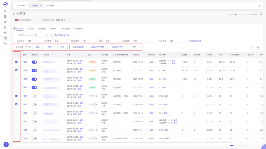Open the 定向策略 filter dropdown

click(88, 41)
